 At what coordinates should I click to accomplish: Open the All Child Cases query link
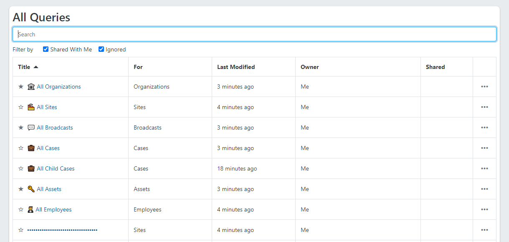(x=56, y=168)
